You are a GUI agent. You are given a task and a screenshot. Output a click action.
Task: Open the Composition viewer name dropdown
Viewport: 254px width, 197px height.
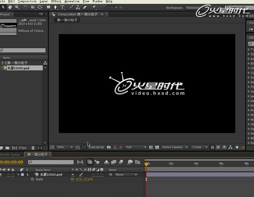tap(102, 14)
